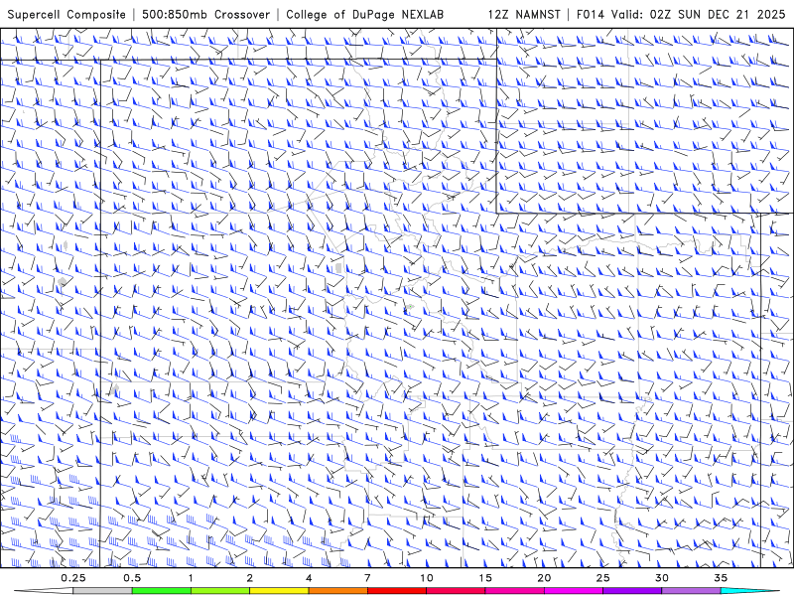The width and height of the screenshot is (794, 596).
Task: Click the gray 0.25–0.5 colorbar segment
Action: (102, 591)
